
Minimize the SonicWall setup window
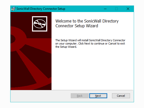point(105,9)
